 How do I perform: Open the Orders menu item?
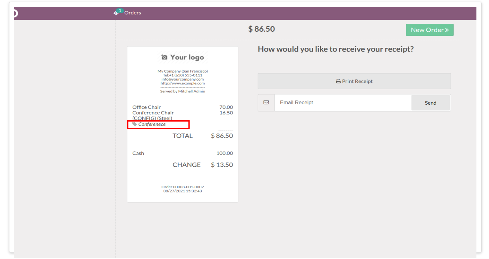pyautogui.click(x=133, y=13)
